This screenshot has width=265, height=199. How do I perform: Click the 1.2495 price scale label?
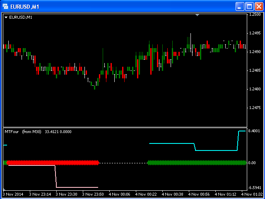pos(255,33)
